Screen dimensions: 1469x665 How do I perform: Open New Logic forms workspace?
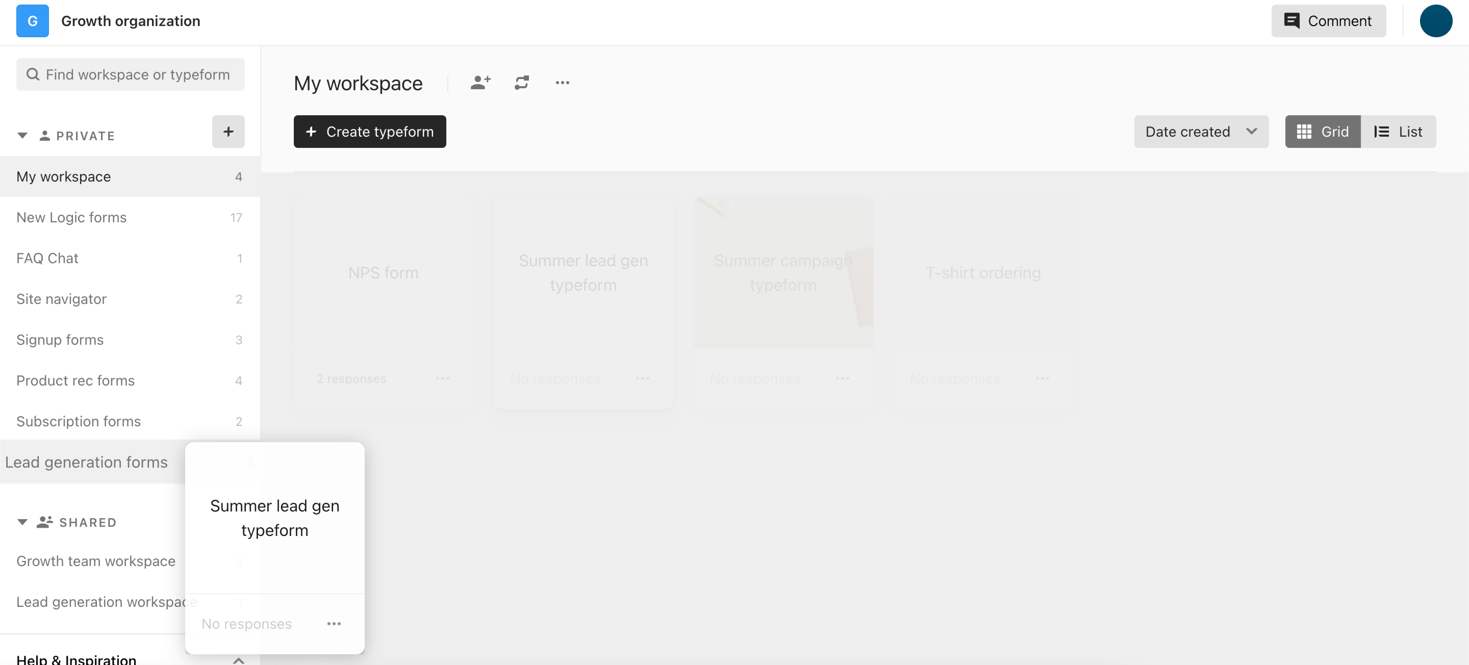coord(130,217)
